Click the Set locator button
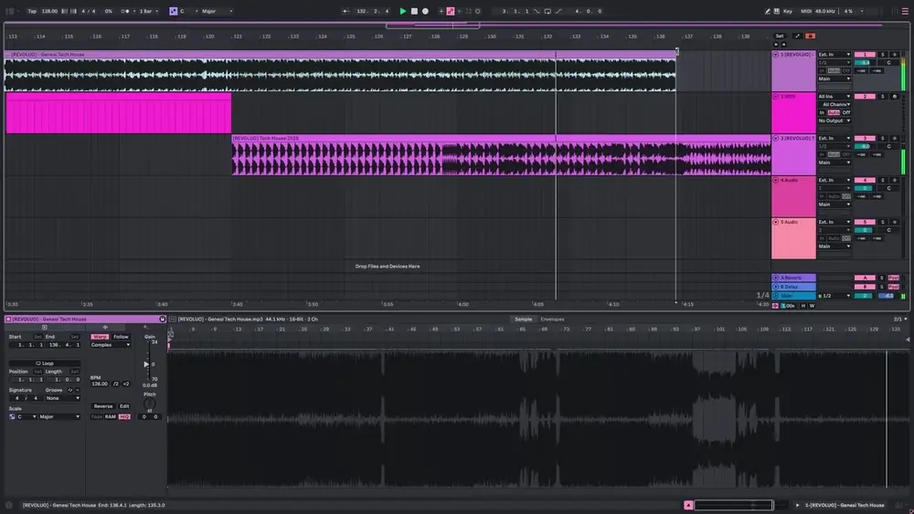 tap(780, 37)
